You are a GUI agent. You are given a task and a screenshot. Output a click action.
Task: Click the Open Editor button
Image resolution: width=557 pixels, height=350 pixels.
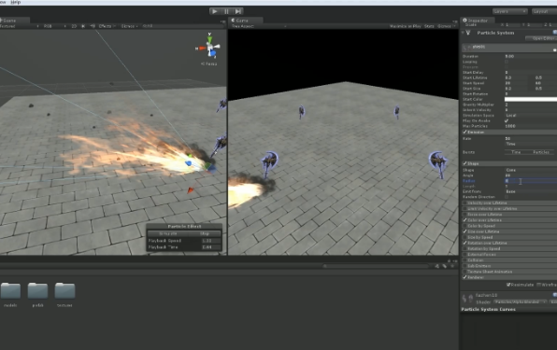click(541, 38)
